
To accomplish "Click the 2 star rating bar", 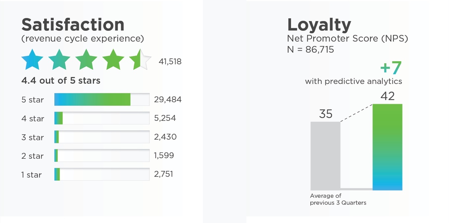I will tap(102, 155).
